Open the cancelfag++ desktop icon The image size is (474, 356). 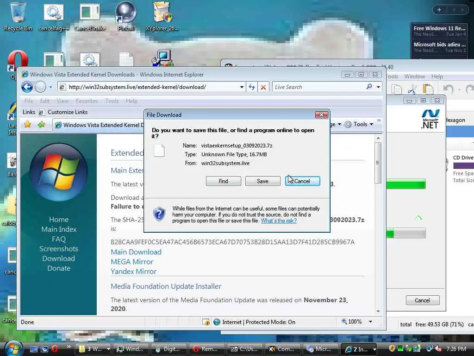[54, 17]
